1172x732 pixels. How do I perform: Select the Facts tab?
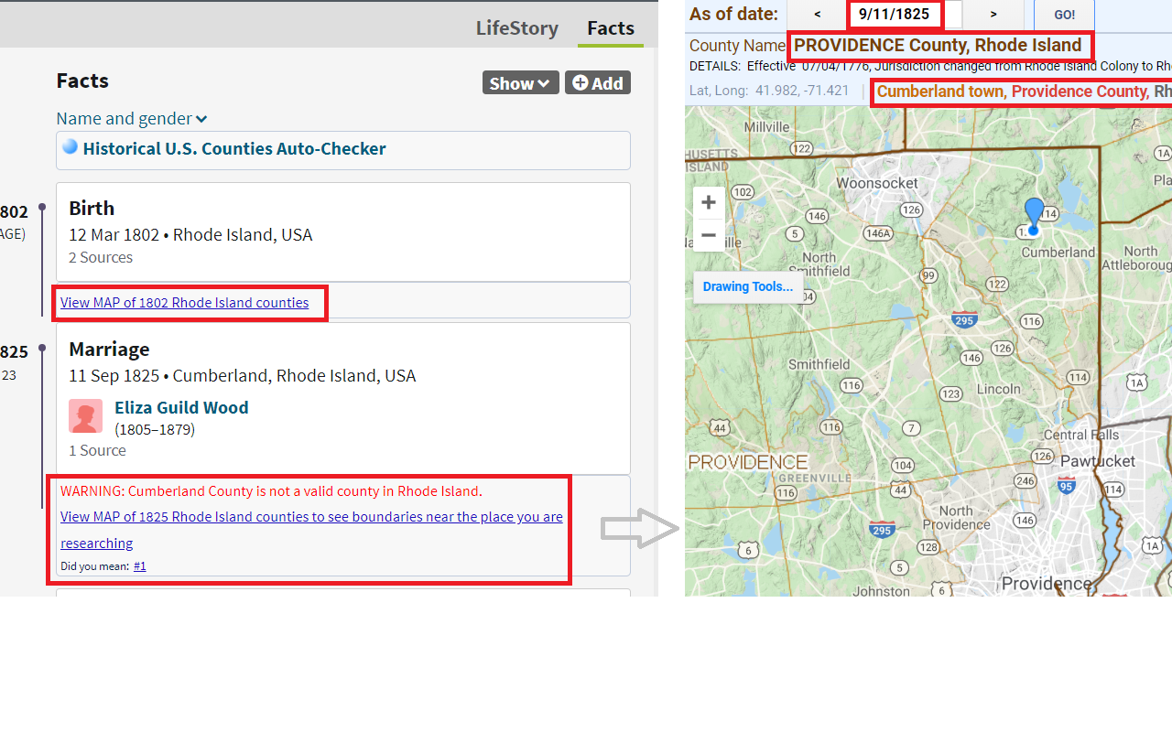coord(611,28)
